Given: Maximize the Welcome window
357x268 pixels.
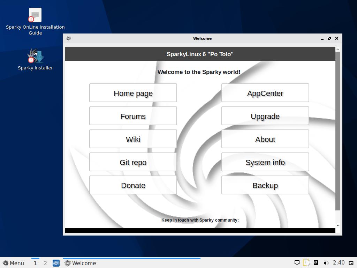Looking at the screenshot, I should tap(329, 38).
